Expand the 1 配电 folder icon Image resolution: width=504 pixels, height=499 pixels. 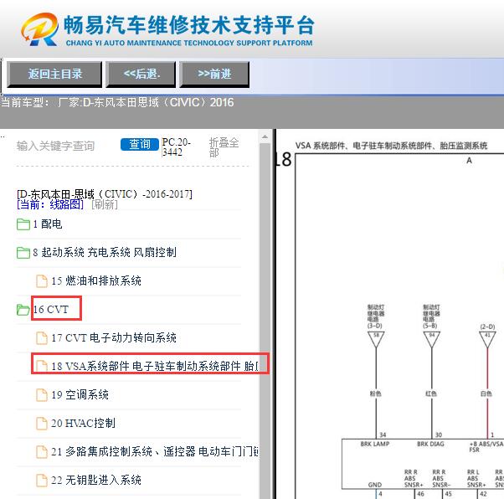(23, 224)
